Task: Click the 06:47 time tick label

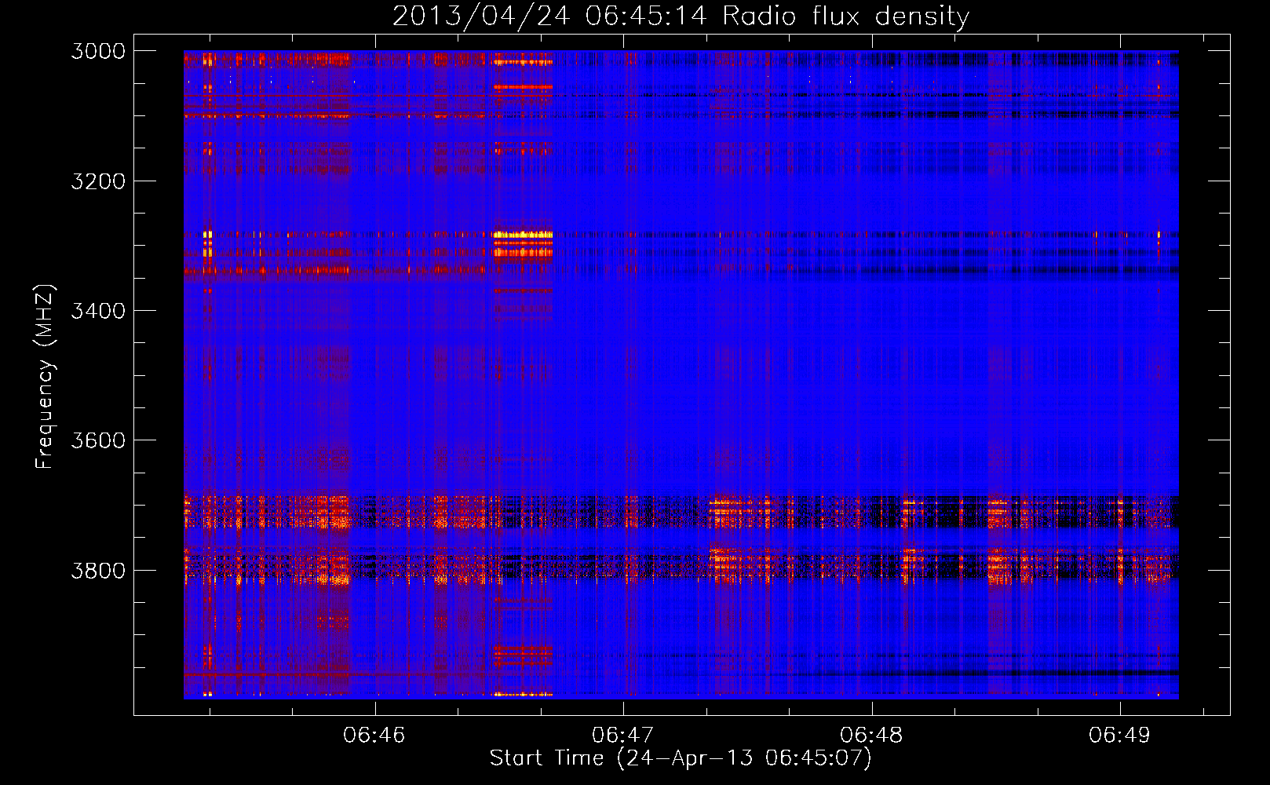Action: coord(622,735)
